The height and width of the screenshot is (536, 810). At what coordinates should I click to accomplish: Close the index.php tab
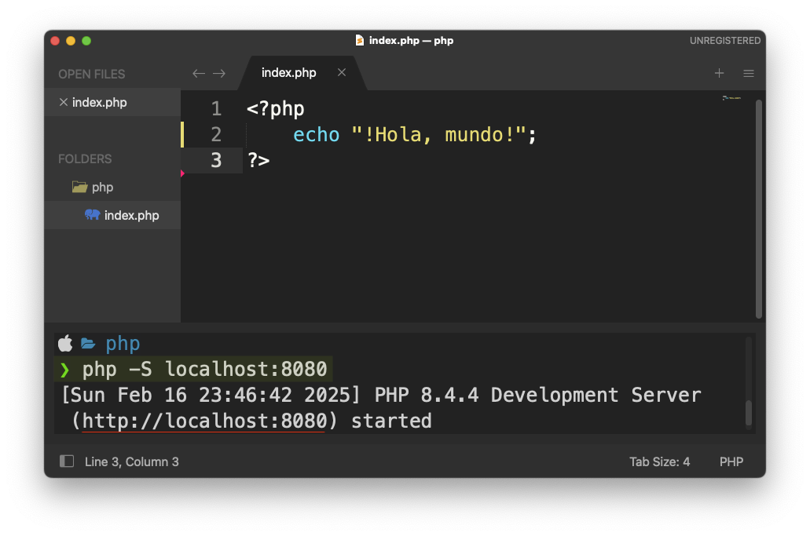(342, 72)
